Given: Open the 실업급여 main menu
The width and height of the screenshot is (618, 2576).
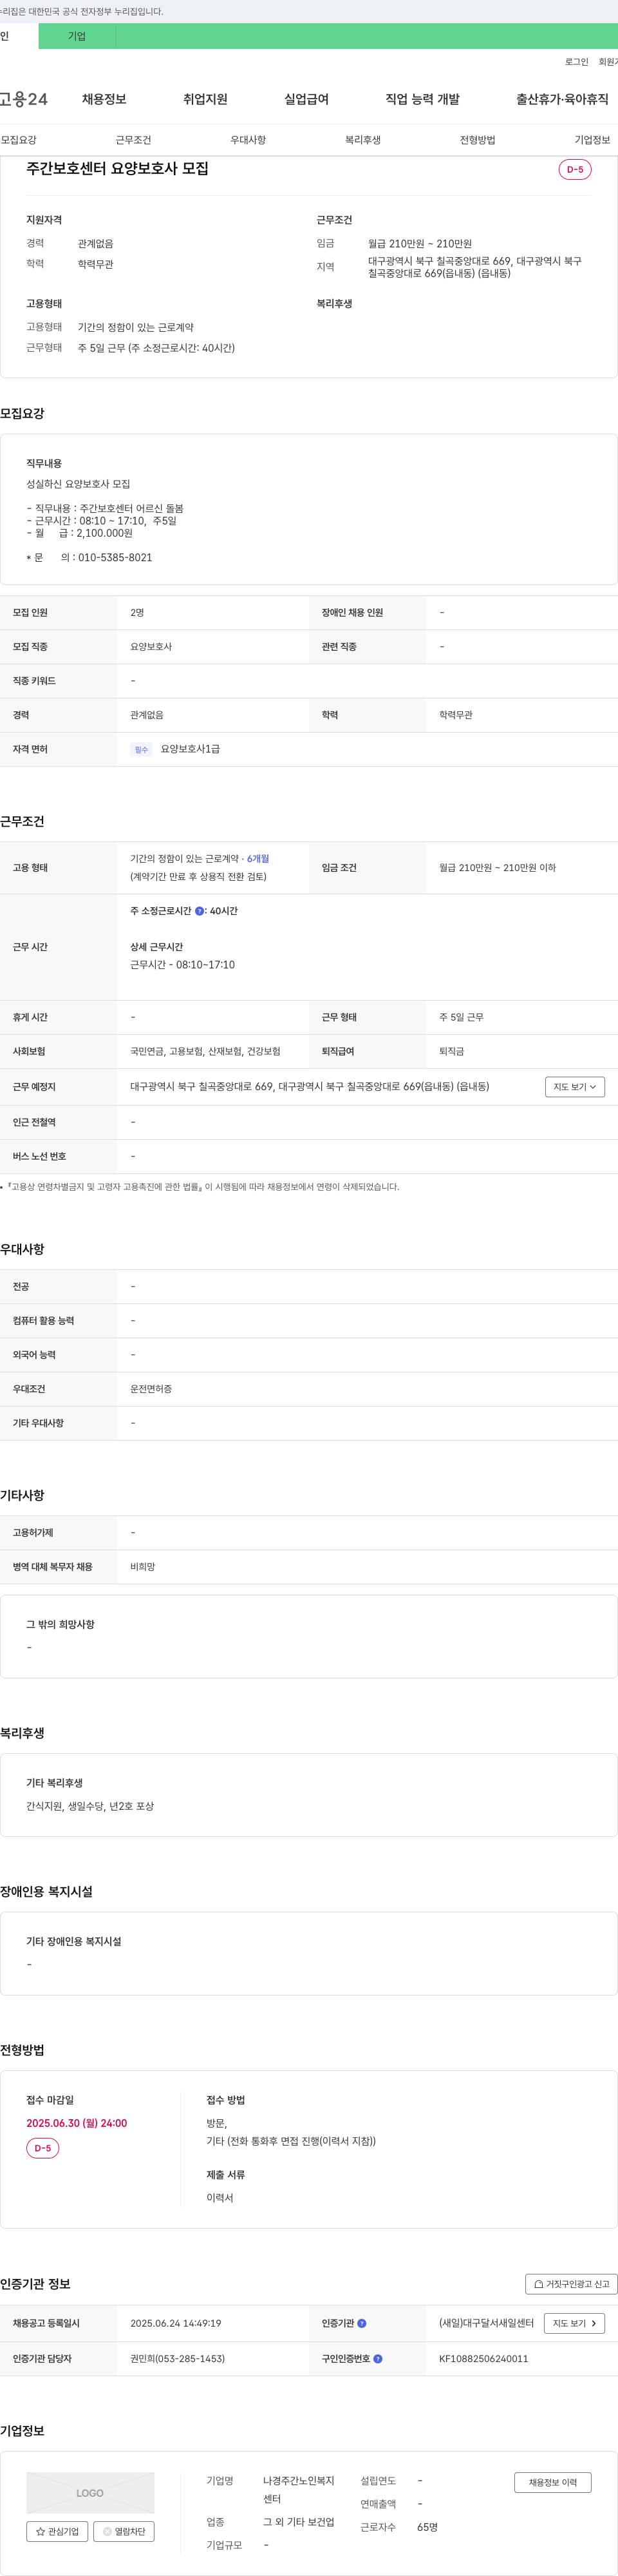Looking at the screenshot, I should tap(306, 99).
